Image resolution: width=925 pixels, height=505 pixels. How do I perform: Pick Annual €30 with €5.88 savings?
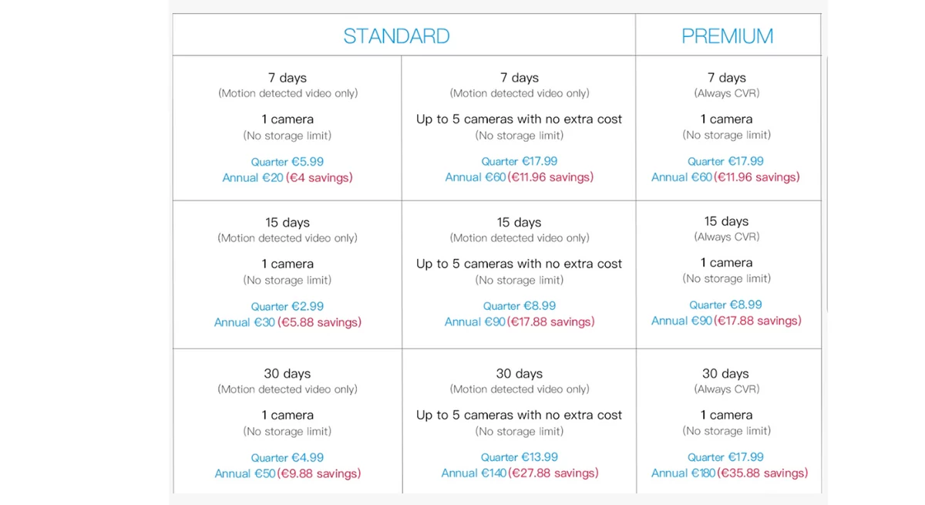coord(288,322)
